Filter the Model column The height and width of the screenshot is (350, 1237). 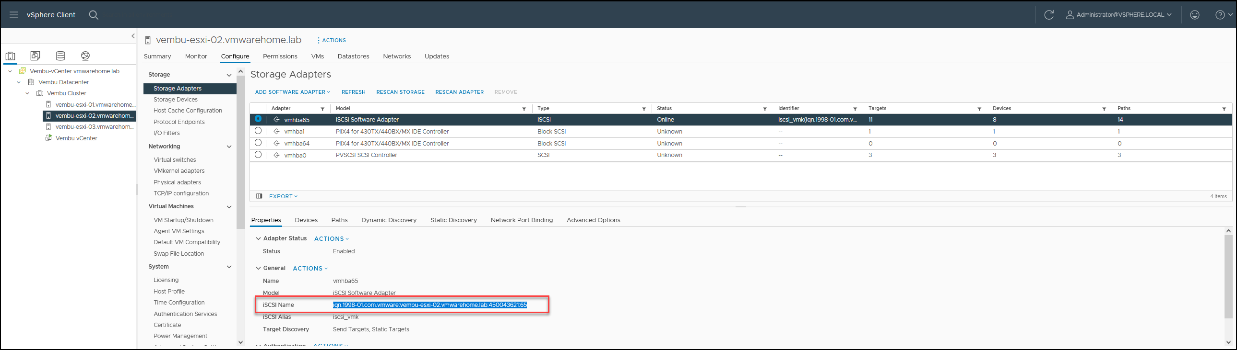point(524,109)
